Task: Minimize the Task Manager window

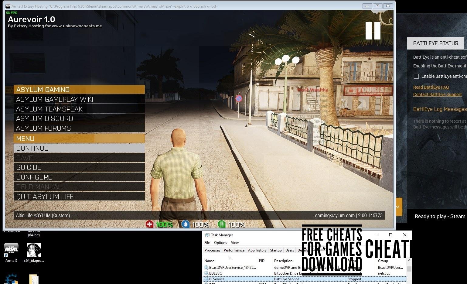Action: (377, 235)
